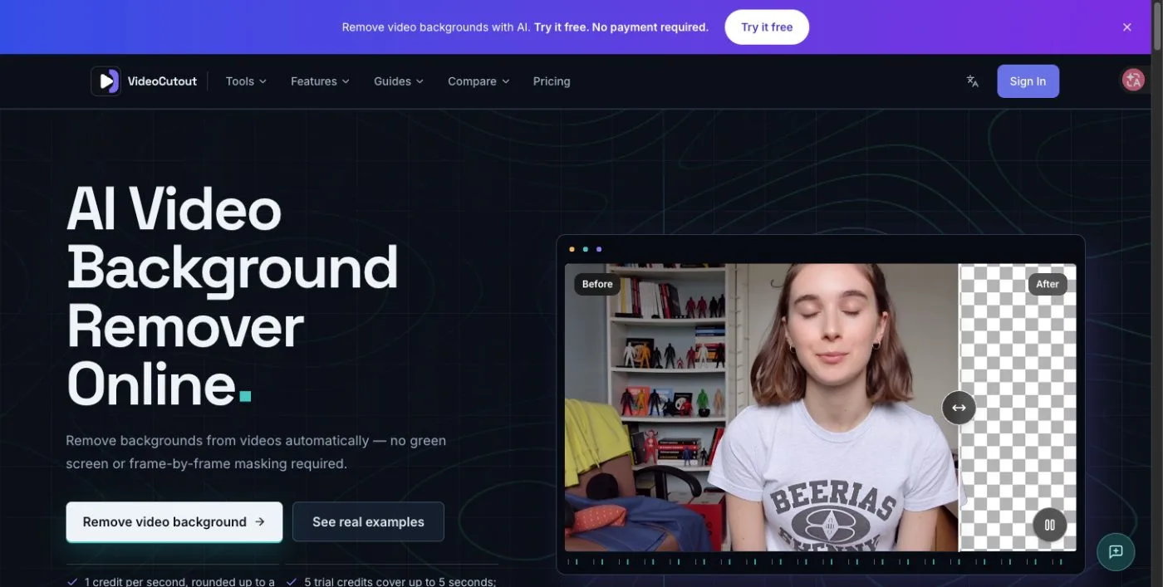Click the pink extension avatar icon
Image resolution: width=1163 pixels, height=587 pixels.
(x=1133, y=80)
